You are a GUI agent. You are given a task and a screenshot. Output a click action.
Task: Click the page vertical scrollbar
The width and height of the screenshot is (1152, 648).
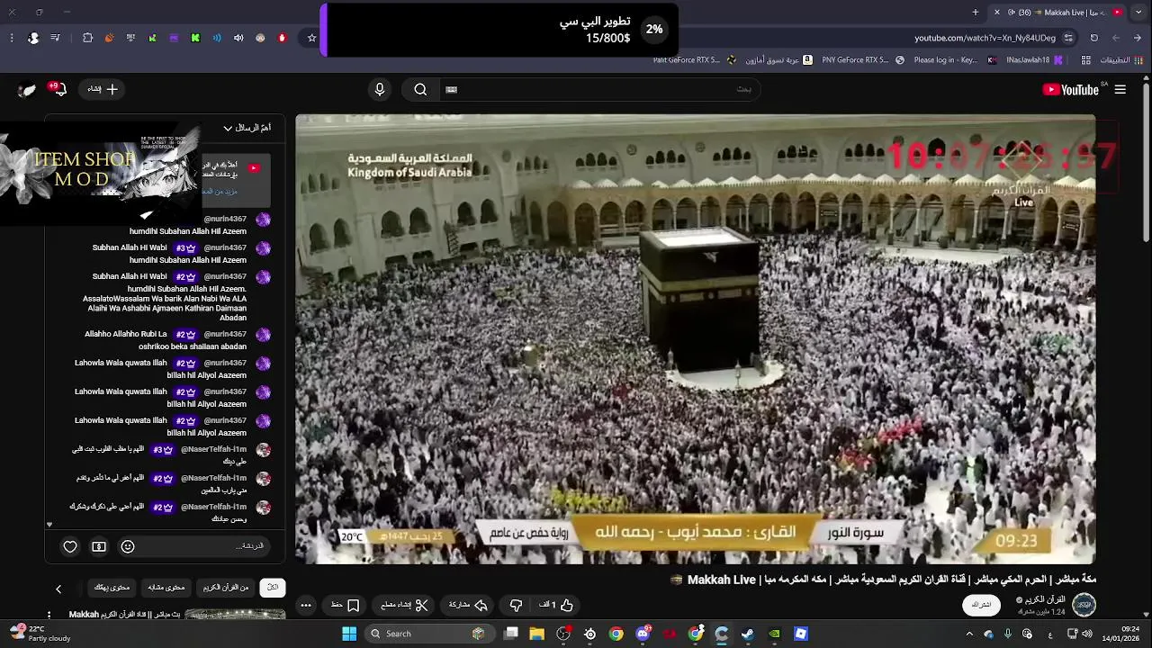1146,162
